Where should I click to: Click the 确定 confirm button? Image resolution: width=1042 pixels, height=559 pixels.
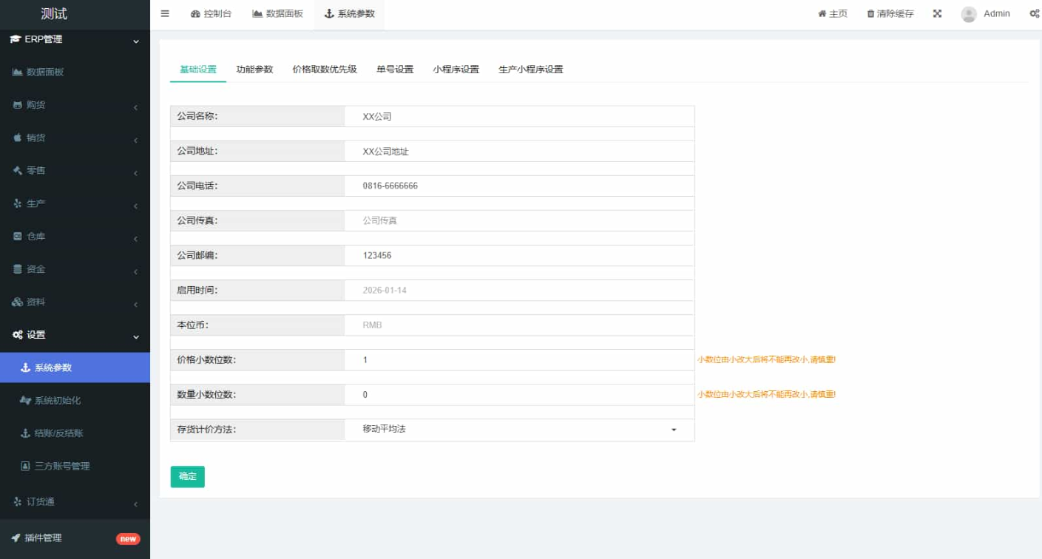click(x=187, y=476)
